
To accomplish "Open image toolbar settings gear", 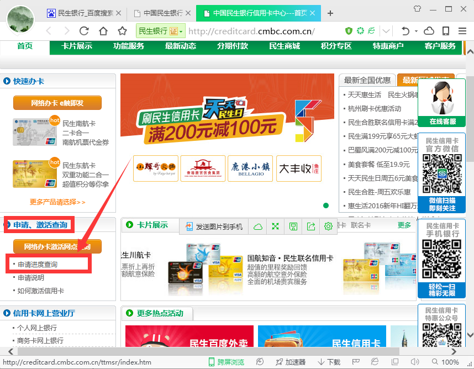I will tap(328, 226).
